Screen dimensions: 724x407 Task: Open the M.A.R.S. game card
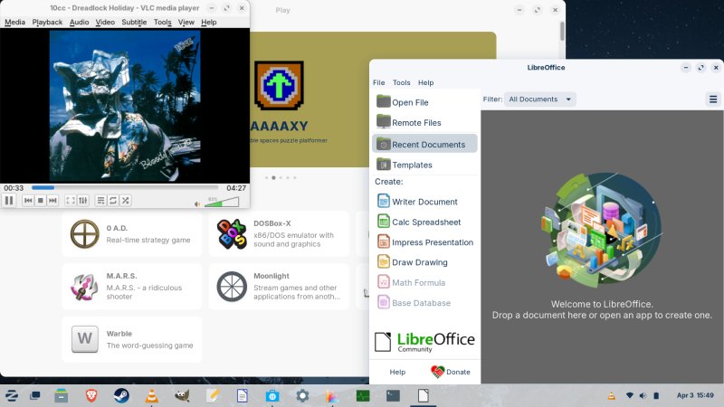click(131, 287)
